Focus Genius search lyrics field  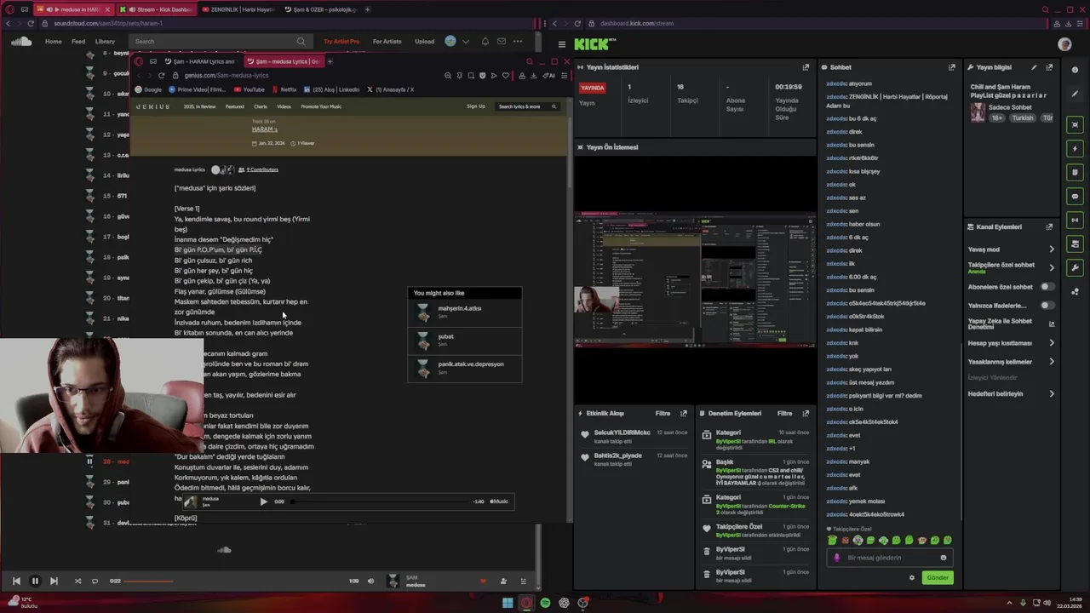click(528, 106)
